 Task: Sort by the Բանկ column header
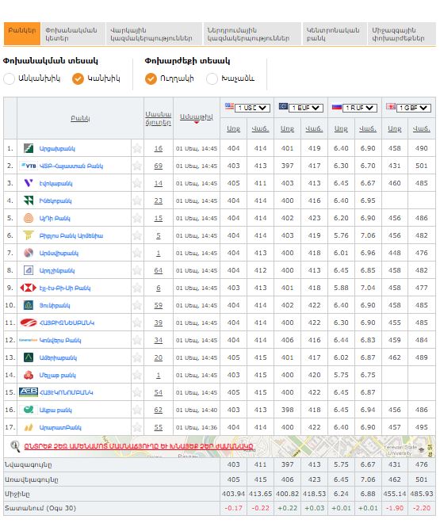pyautogui.click(x=80, y=118)
